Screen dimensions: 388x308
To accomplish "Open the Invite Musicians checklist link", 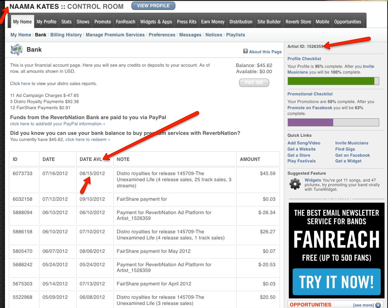I will click(x=368, y=66).
